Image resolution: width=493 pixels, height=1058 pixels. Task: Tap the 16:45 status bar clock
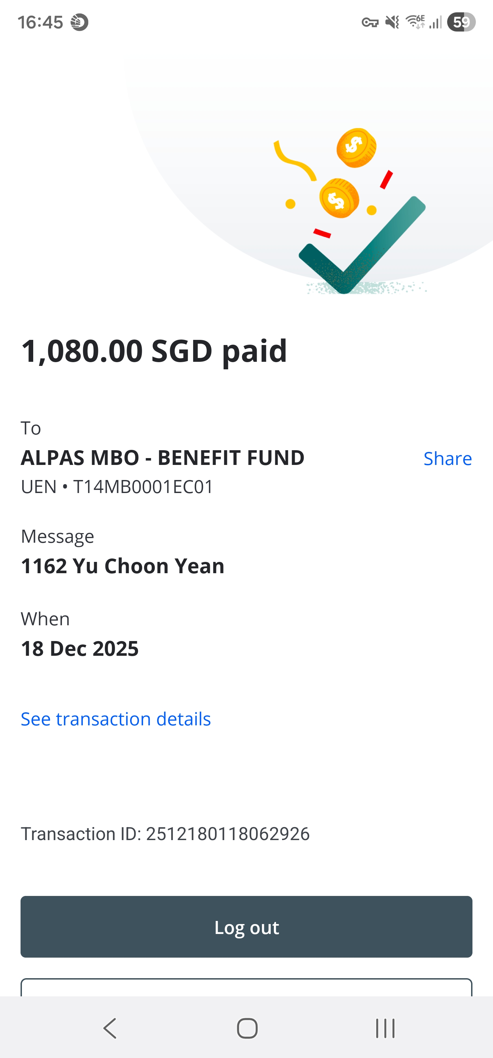40,22
